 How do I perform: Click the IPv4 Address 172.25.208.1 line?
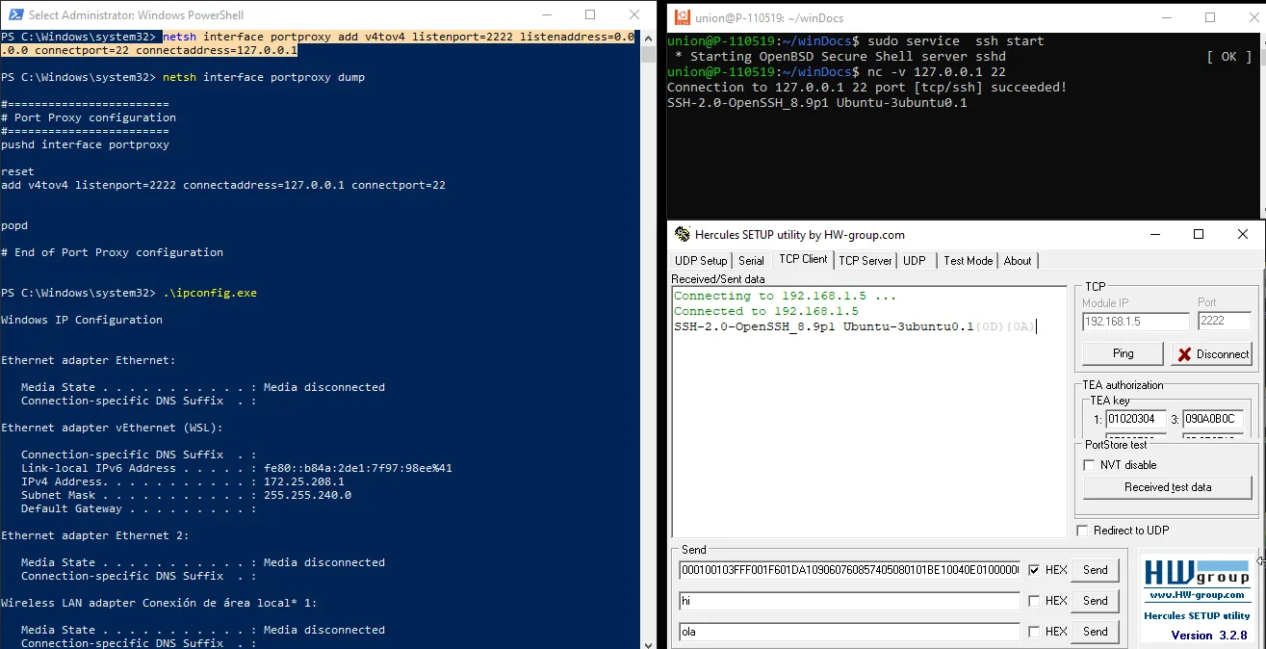click(x=182, y=481)
